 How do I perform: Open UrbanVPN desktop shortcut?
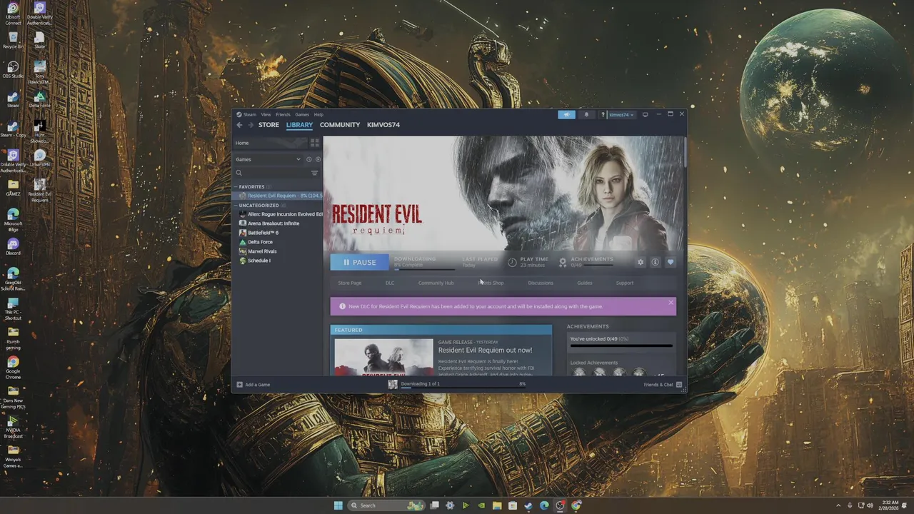40,158
